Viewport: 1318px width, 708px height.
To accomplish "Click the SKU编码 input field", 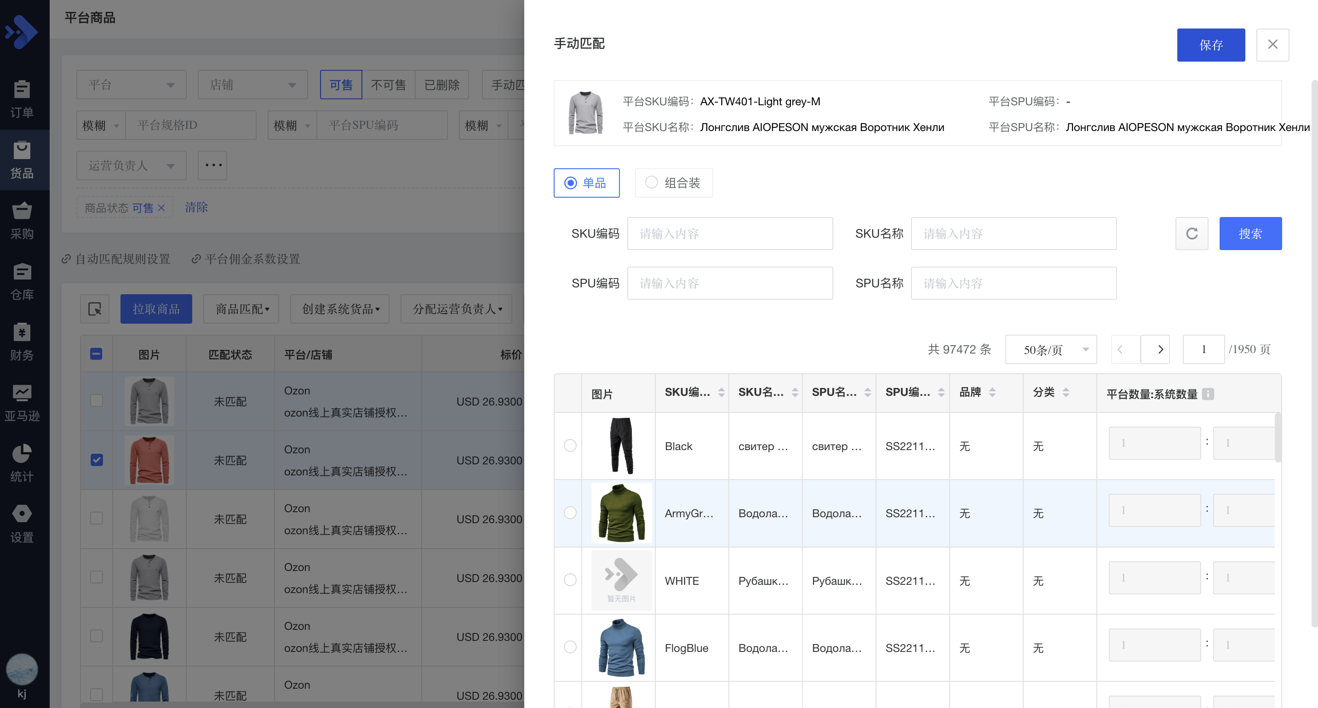I will (730, 233).
